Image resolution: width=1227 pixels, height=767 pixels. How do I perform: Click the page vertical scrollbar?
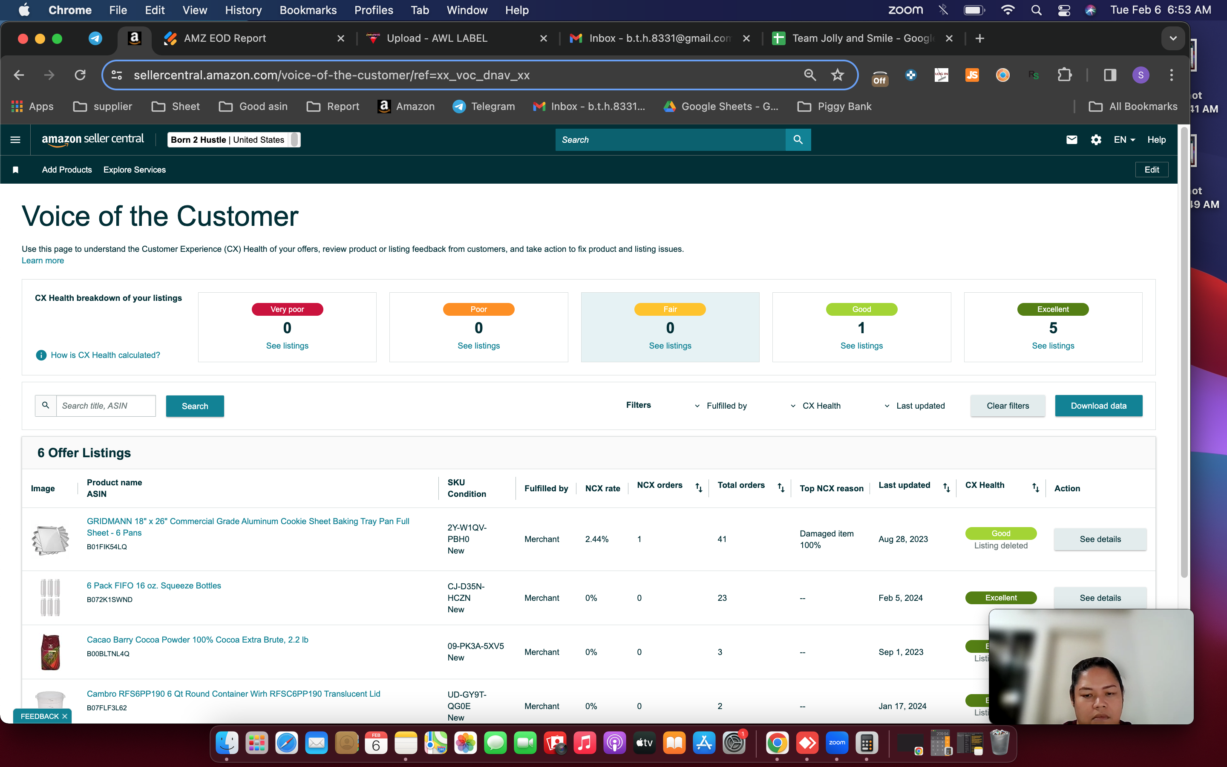[1184, 352]
